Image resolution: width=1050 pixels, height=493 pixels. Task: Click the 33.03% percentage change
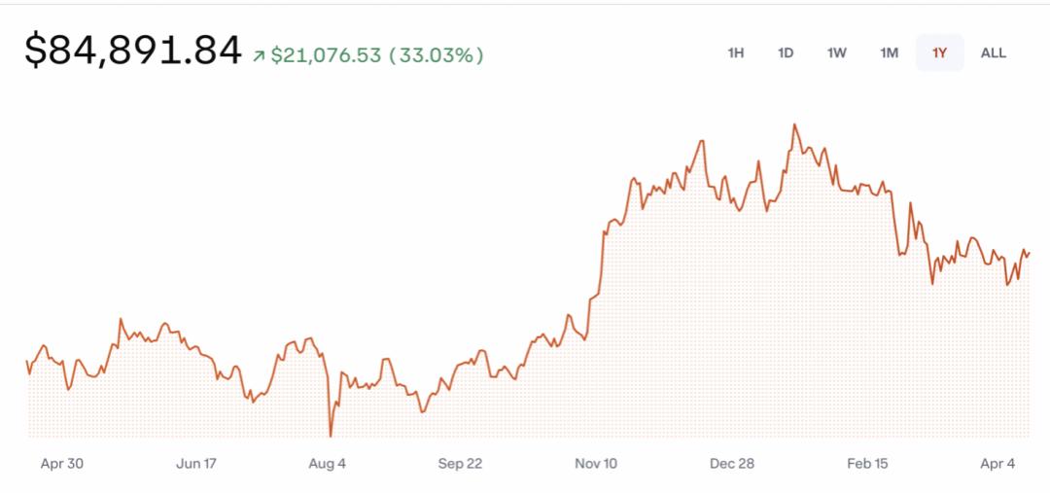437,55
